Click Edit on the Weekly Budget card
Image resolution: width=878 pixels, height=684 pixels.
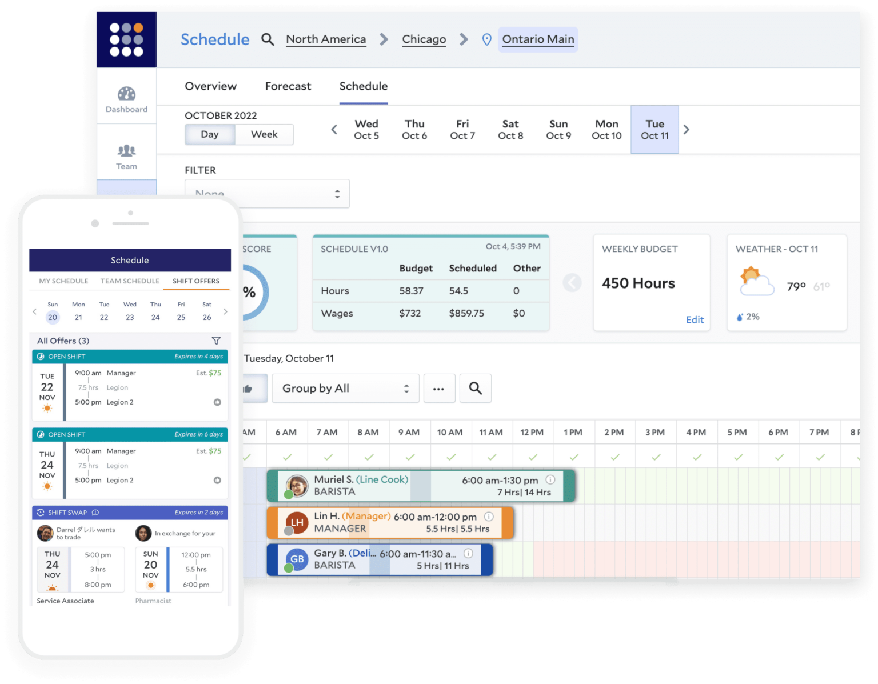point(695,319)
